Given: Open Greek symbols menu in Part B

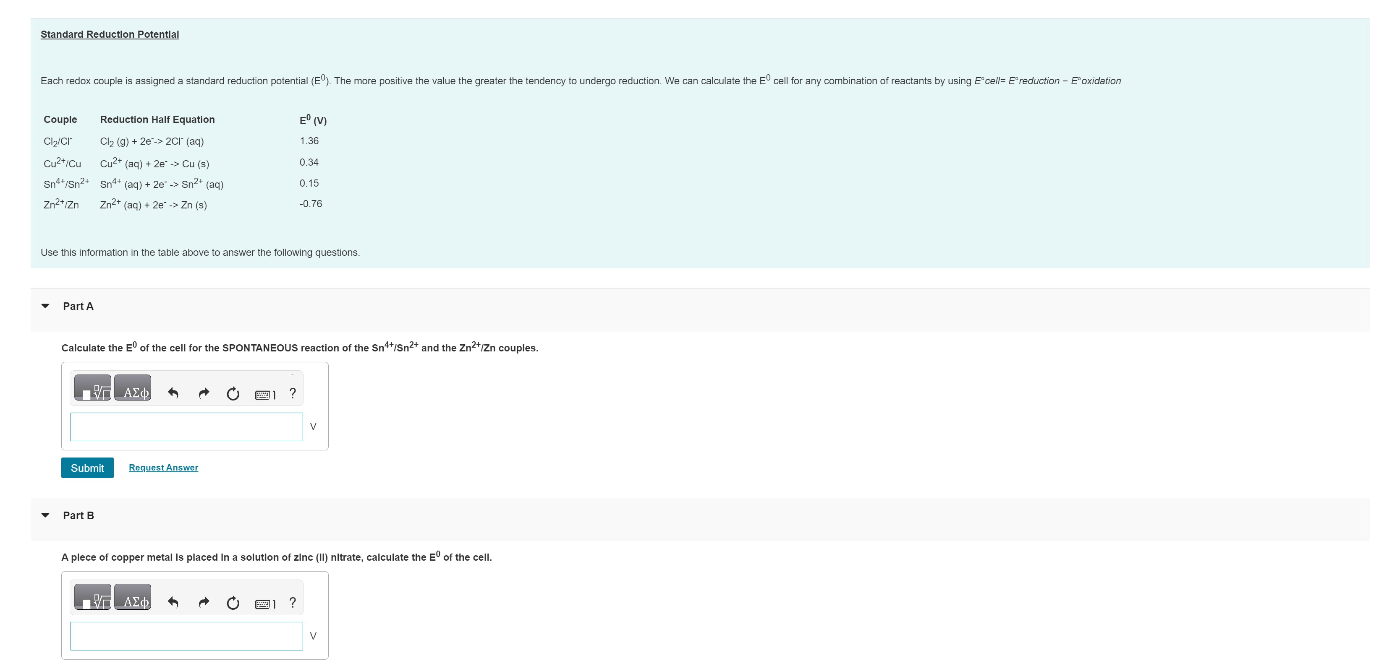Looking at the screenshot, I should point(133,597).
